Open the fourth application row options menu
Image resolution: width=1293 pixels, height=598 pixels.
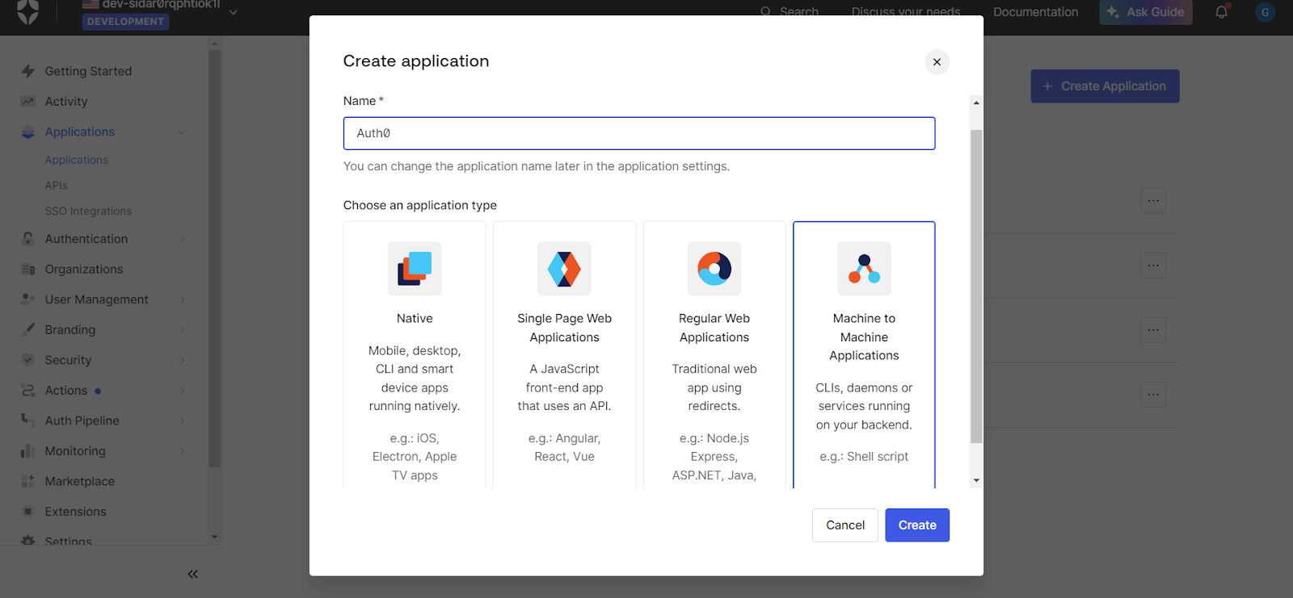pyautogui.click(x=1153, y=395)
